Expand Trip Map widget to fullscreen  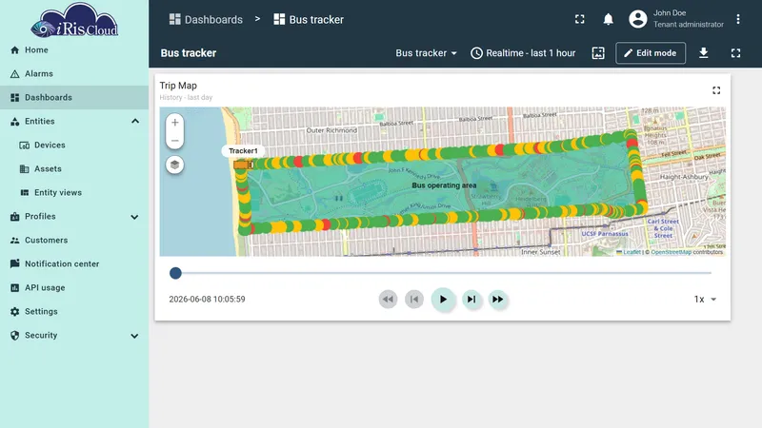716,90
